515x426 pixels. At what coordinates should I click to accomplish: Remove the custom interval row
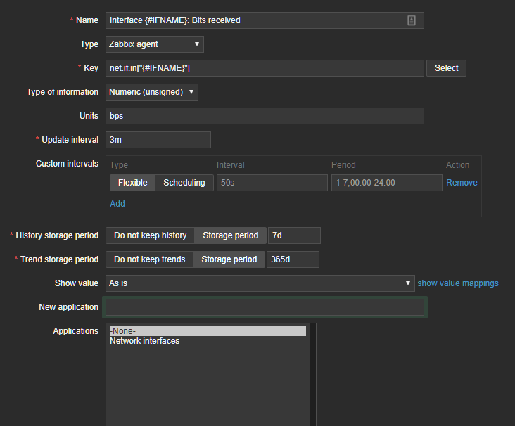[462, 183]
